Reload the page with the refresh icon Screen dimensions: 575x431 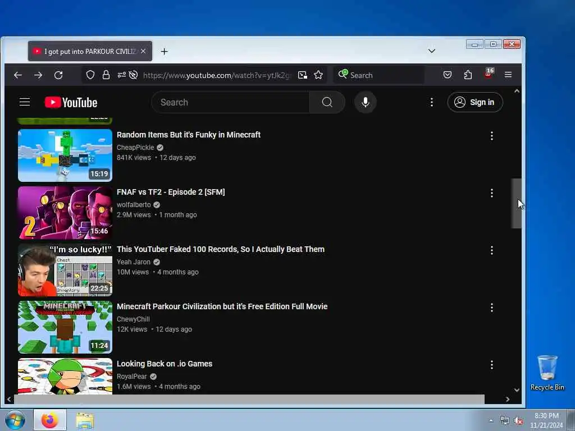pos(58,75)
